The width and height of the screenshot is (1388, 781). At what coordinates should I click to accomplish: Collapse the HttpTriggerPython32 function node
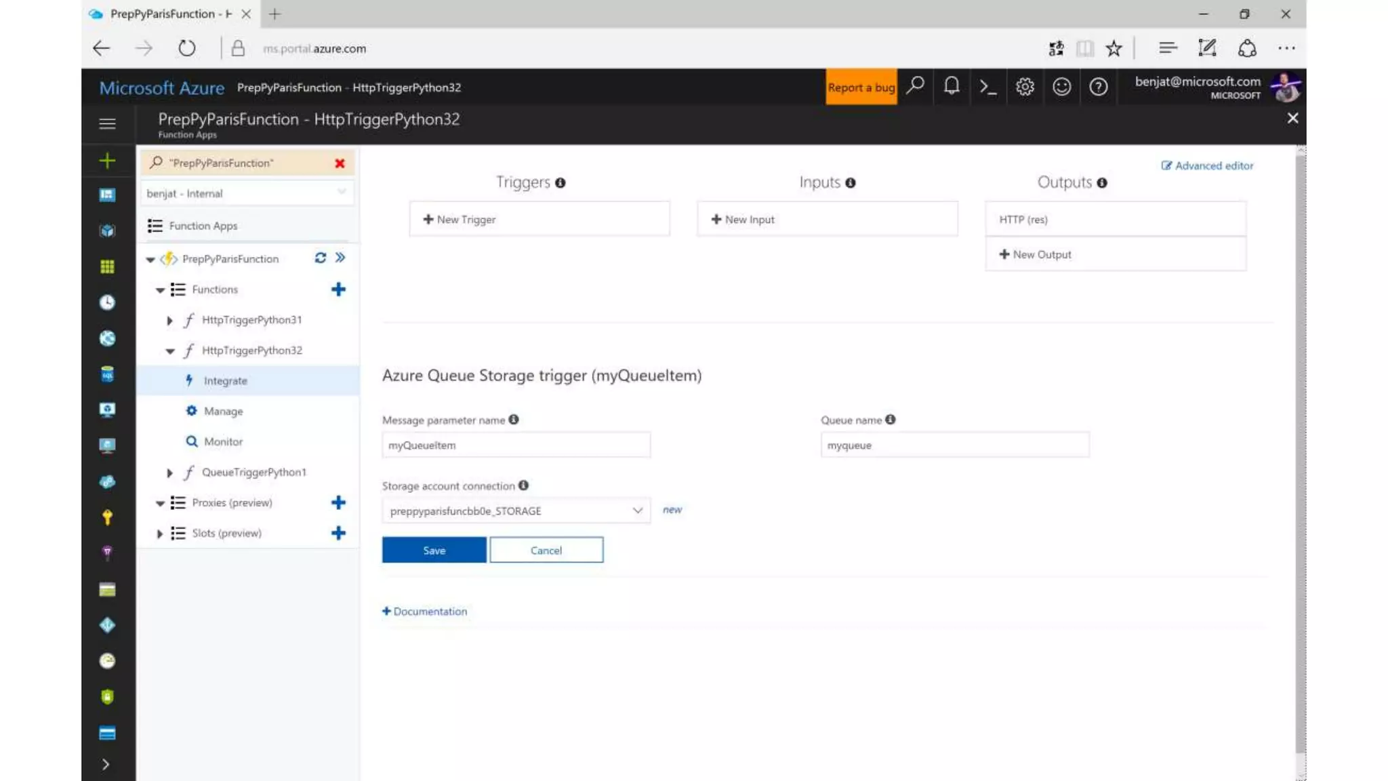coord(170,351)
